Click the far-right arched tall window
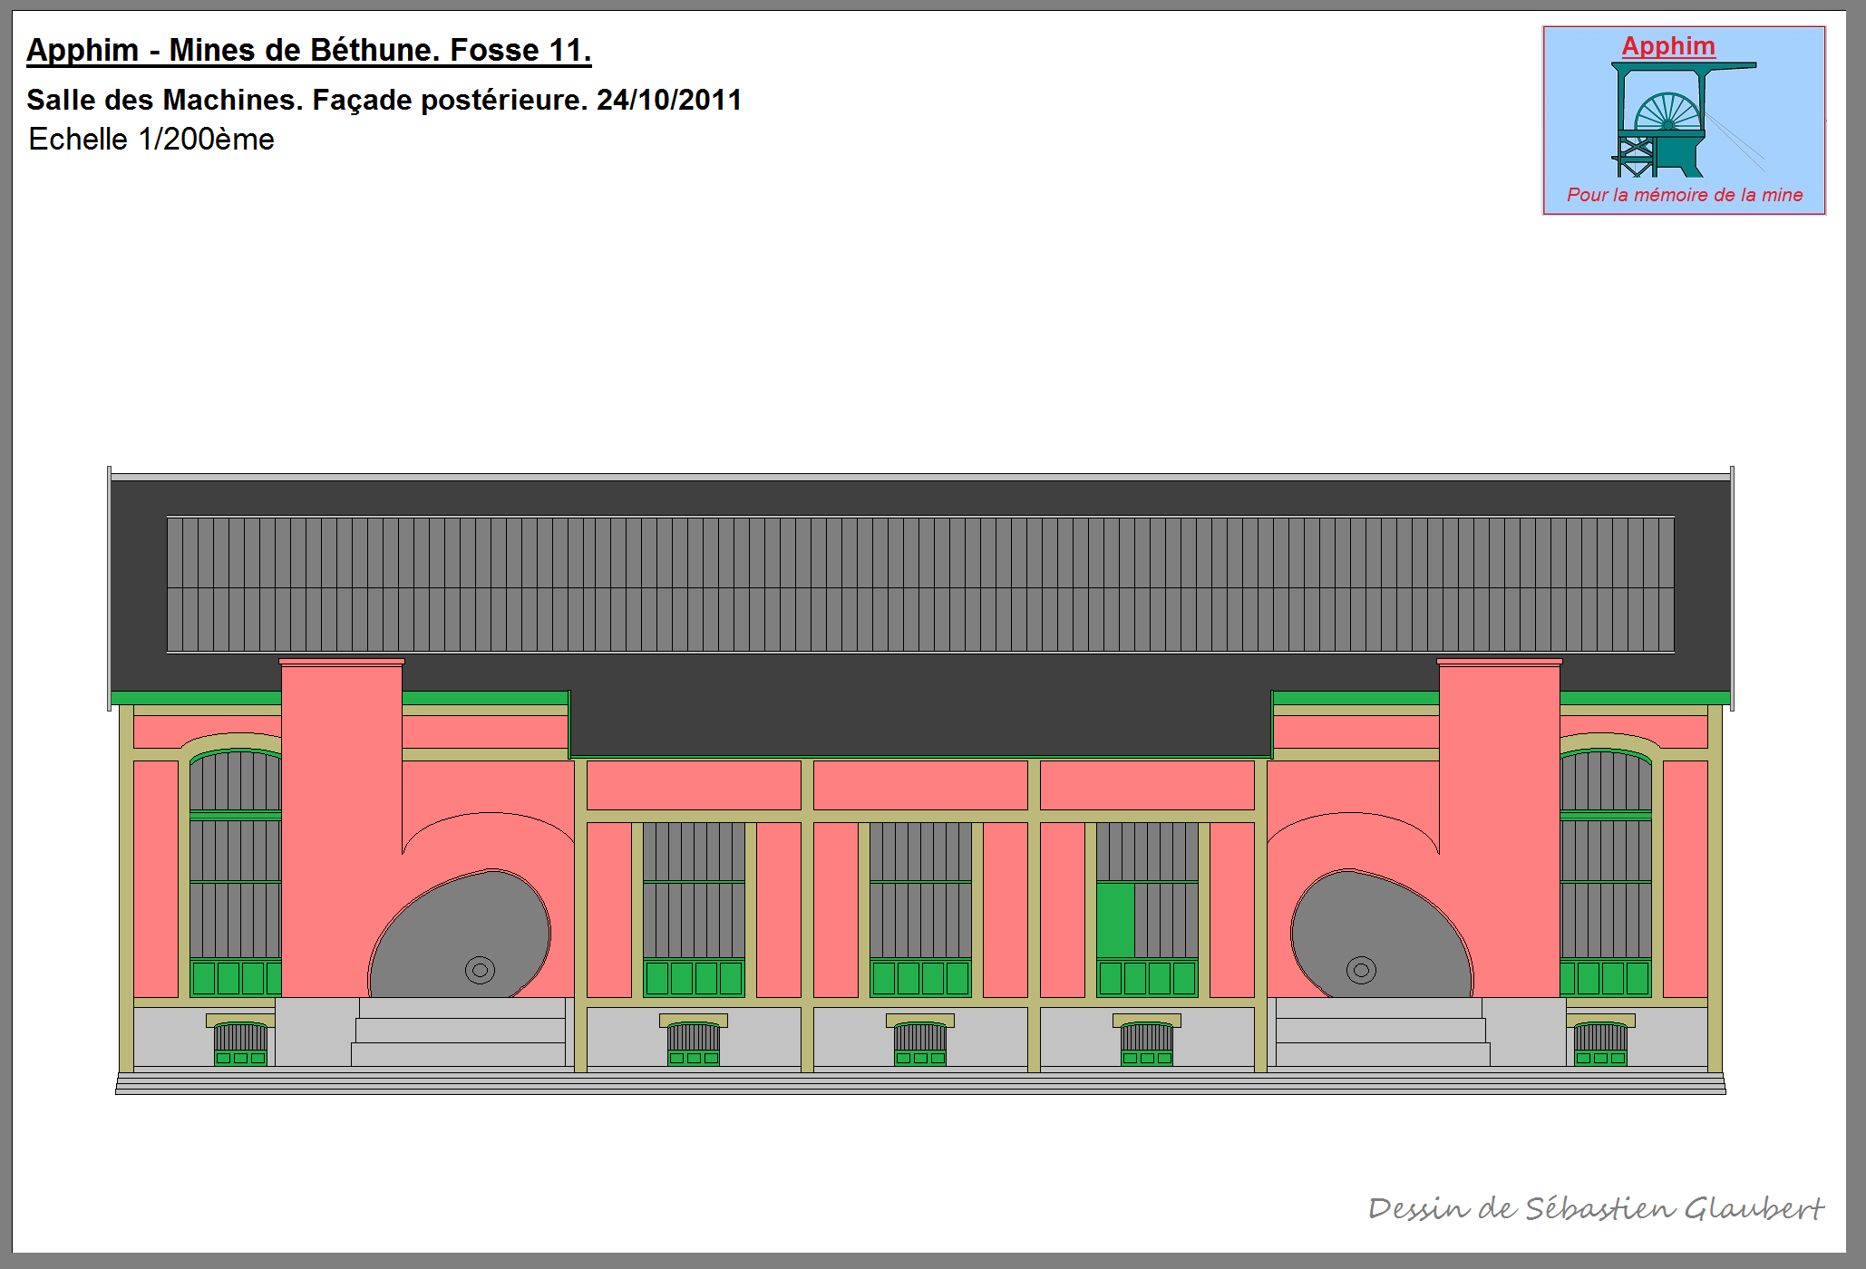1866x1269 pixels. (1606, 870)
